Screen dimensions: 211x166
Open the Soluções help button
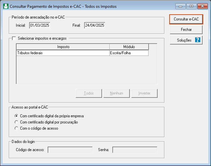click(x=186, y=40)
